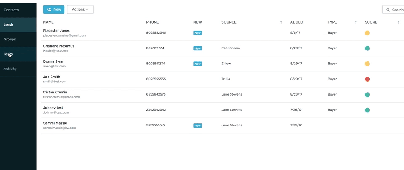
Task: Click the SOURCE column header
Action: [229, 22]
